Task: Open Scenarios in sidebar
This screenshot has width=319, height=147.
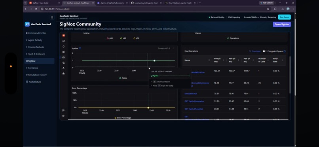Action: pyautogui.click(x=39, y=68)
